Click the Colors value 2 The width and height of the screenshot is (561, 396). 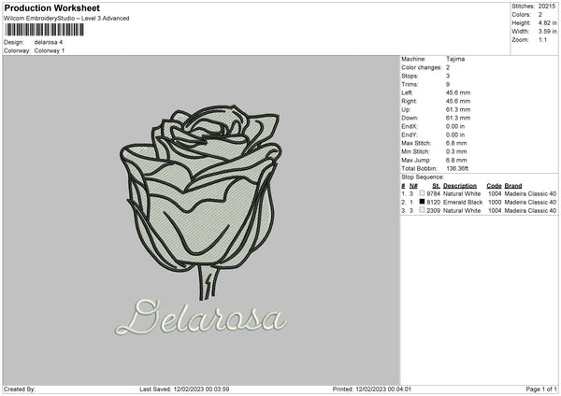pos(539,15)
